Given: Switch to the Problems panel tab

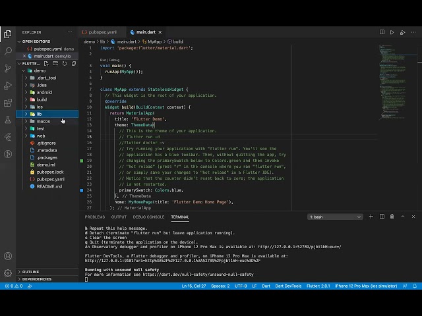Looking at the screenshot, I should coord(94,217).
